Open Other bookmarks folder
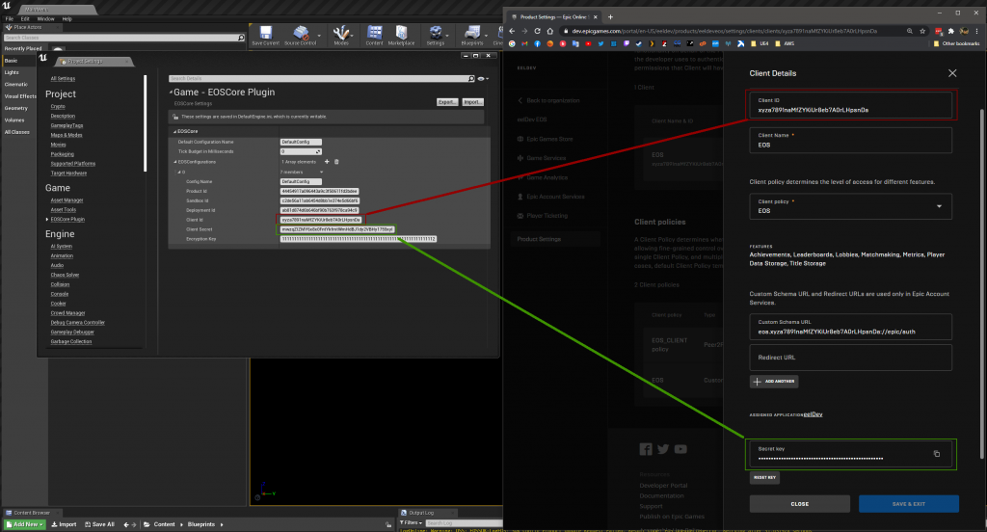Viewport: 987px width, 532px height. tap(956, 44)
